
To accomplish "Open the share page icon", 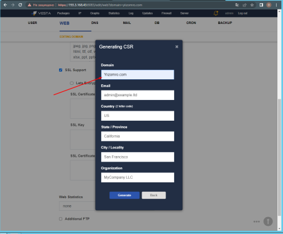I will point(245,5).
